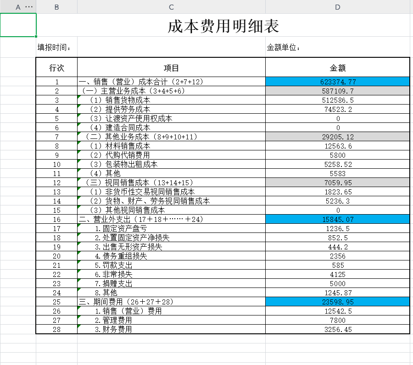
Task: Click amount cell 4125
Action: coord(338,274)
